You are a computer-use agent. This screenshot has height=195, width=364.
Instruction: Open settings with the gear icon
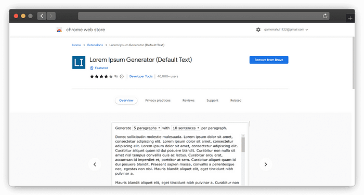pyautogui.click(x=258, y=30)
